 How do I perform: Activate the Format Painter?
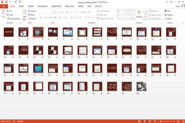(13, 19)
